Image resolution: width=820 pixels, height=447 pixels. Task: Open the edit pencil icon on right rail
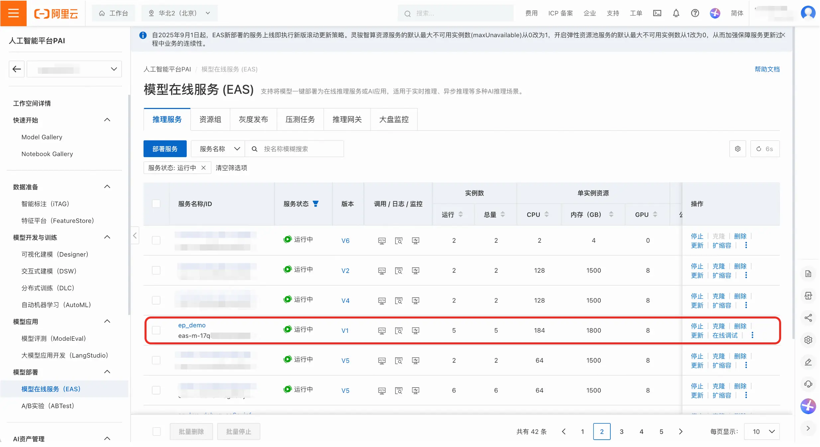tap(808, 362)
